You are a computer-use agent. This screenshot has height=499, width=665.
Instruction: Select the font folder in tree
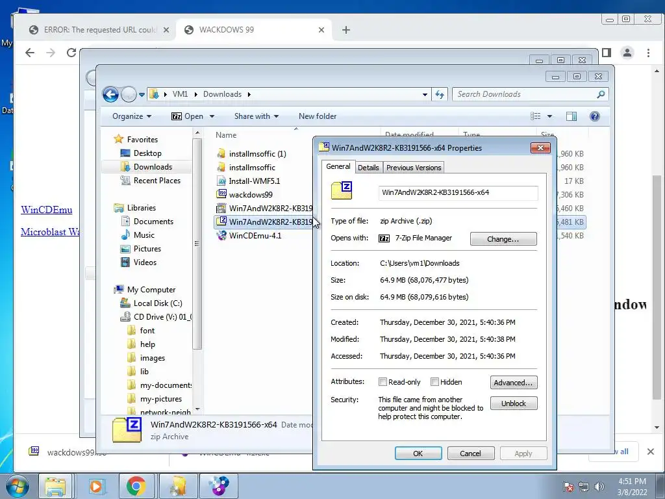(147, 331)
